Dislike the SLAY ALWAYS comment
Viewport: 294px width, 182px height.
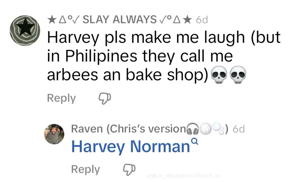click(105, 98)
